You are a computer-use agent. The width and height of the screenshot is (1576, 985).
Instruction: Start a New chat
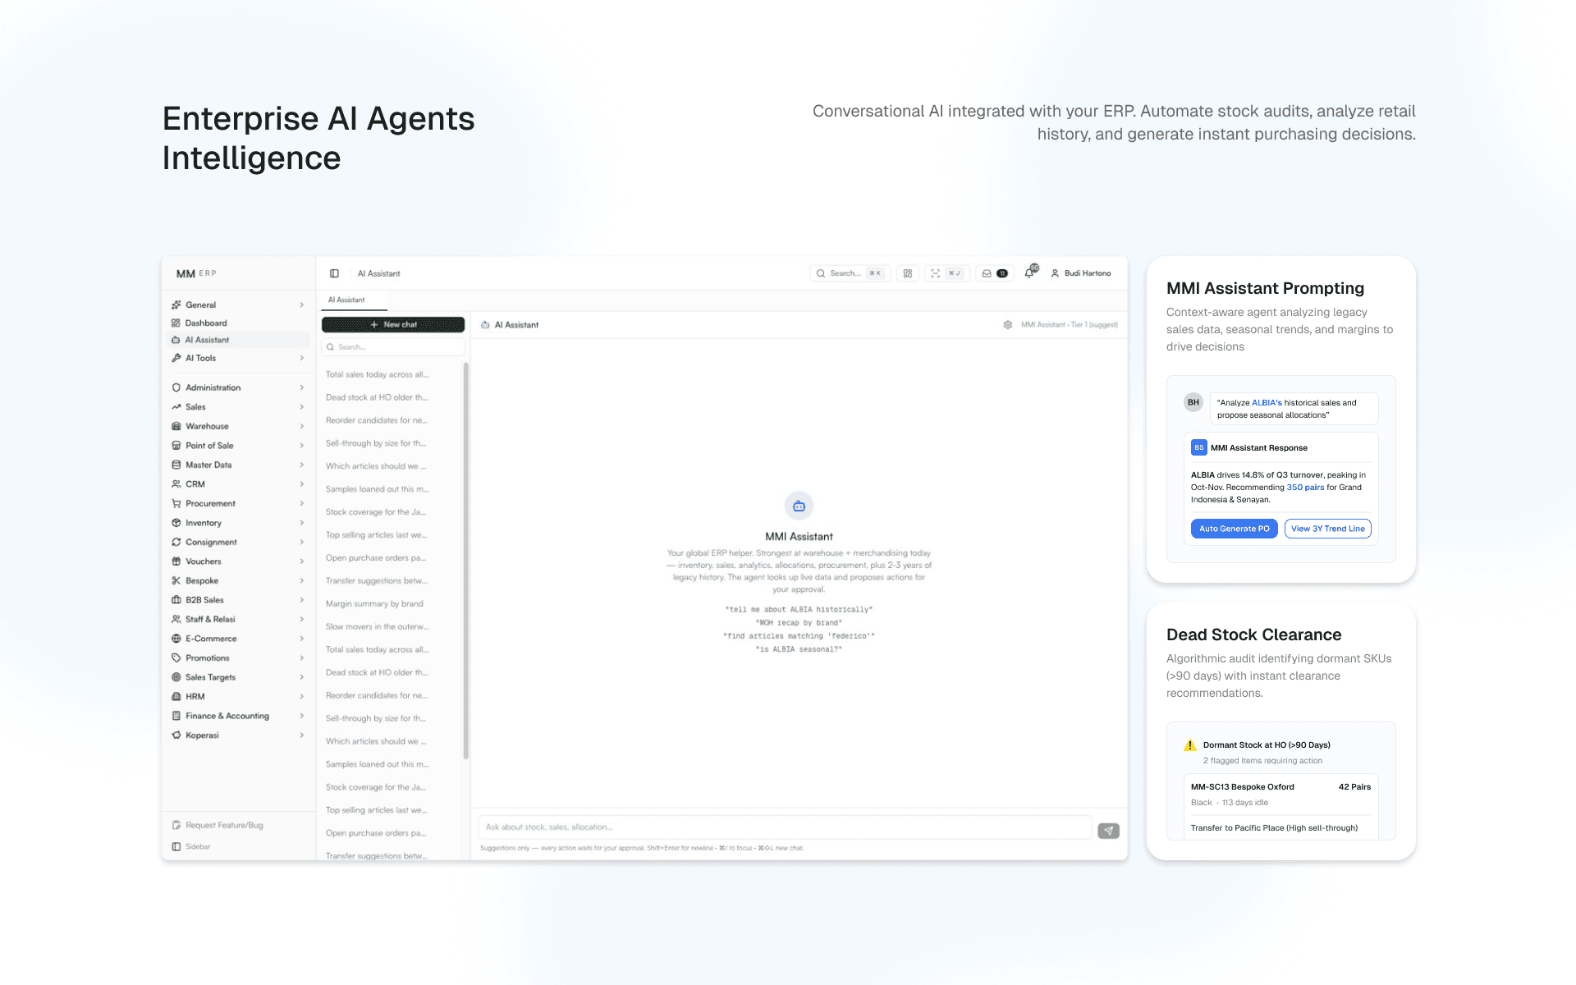[x=393, y=325]
